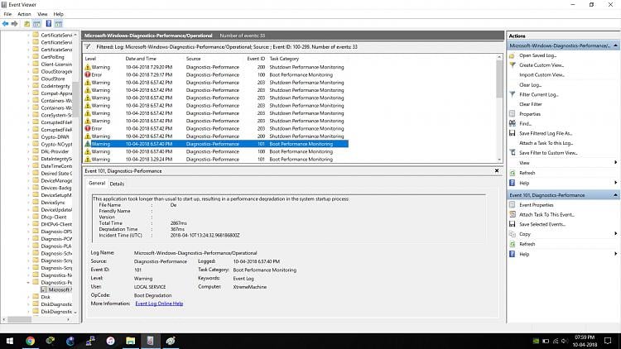Select Warning event 200 at 7:29:20 PM
Image resolution: width=621 pixels, height=349 pixels.
click(x=216, y=67)
